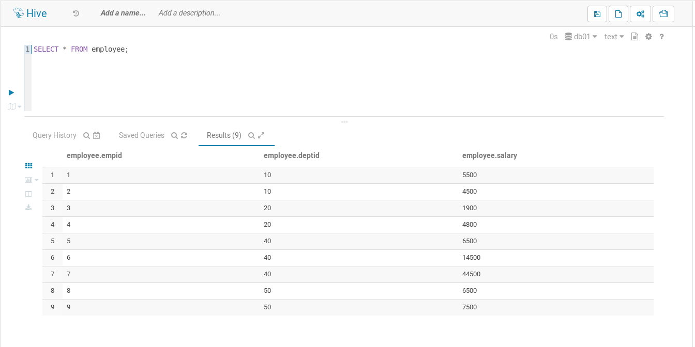695x347 pixels.
Task: Refresh the Saved Queries list
Action: tap(184, 135)
